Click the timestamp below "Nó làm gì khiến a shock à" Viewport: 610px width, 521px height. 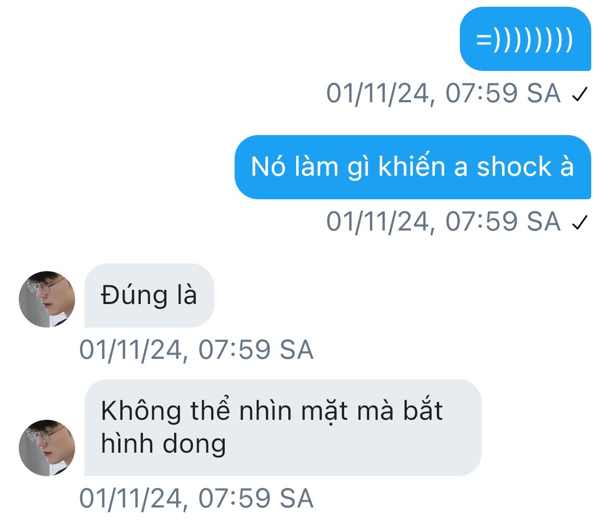coord(444,222)
